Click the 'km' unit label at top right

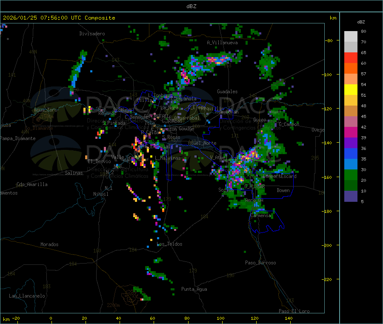click(x=333, y=18)
